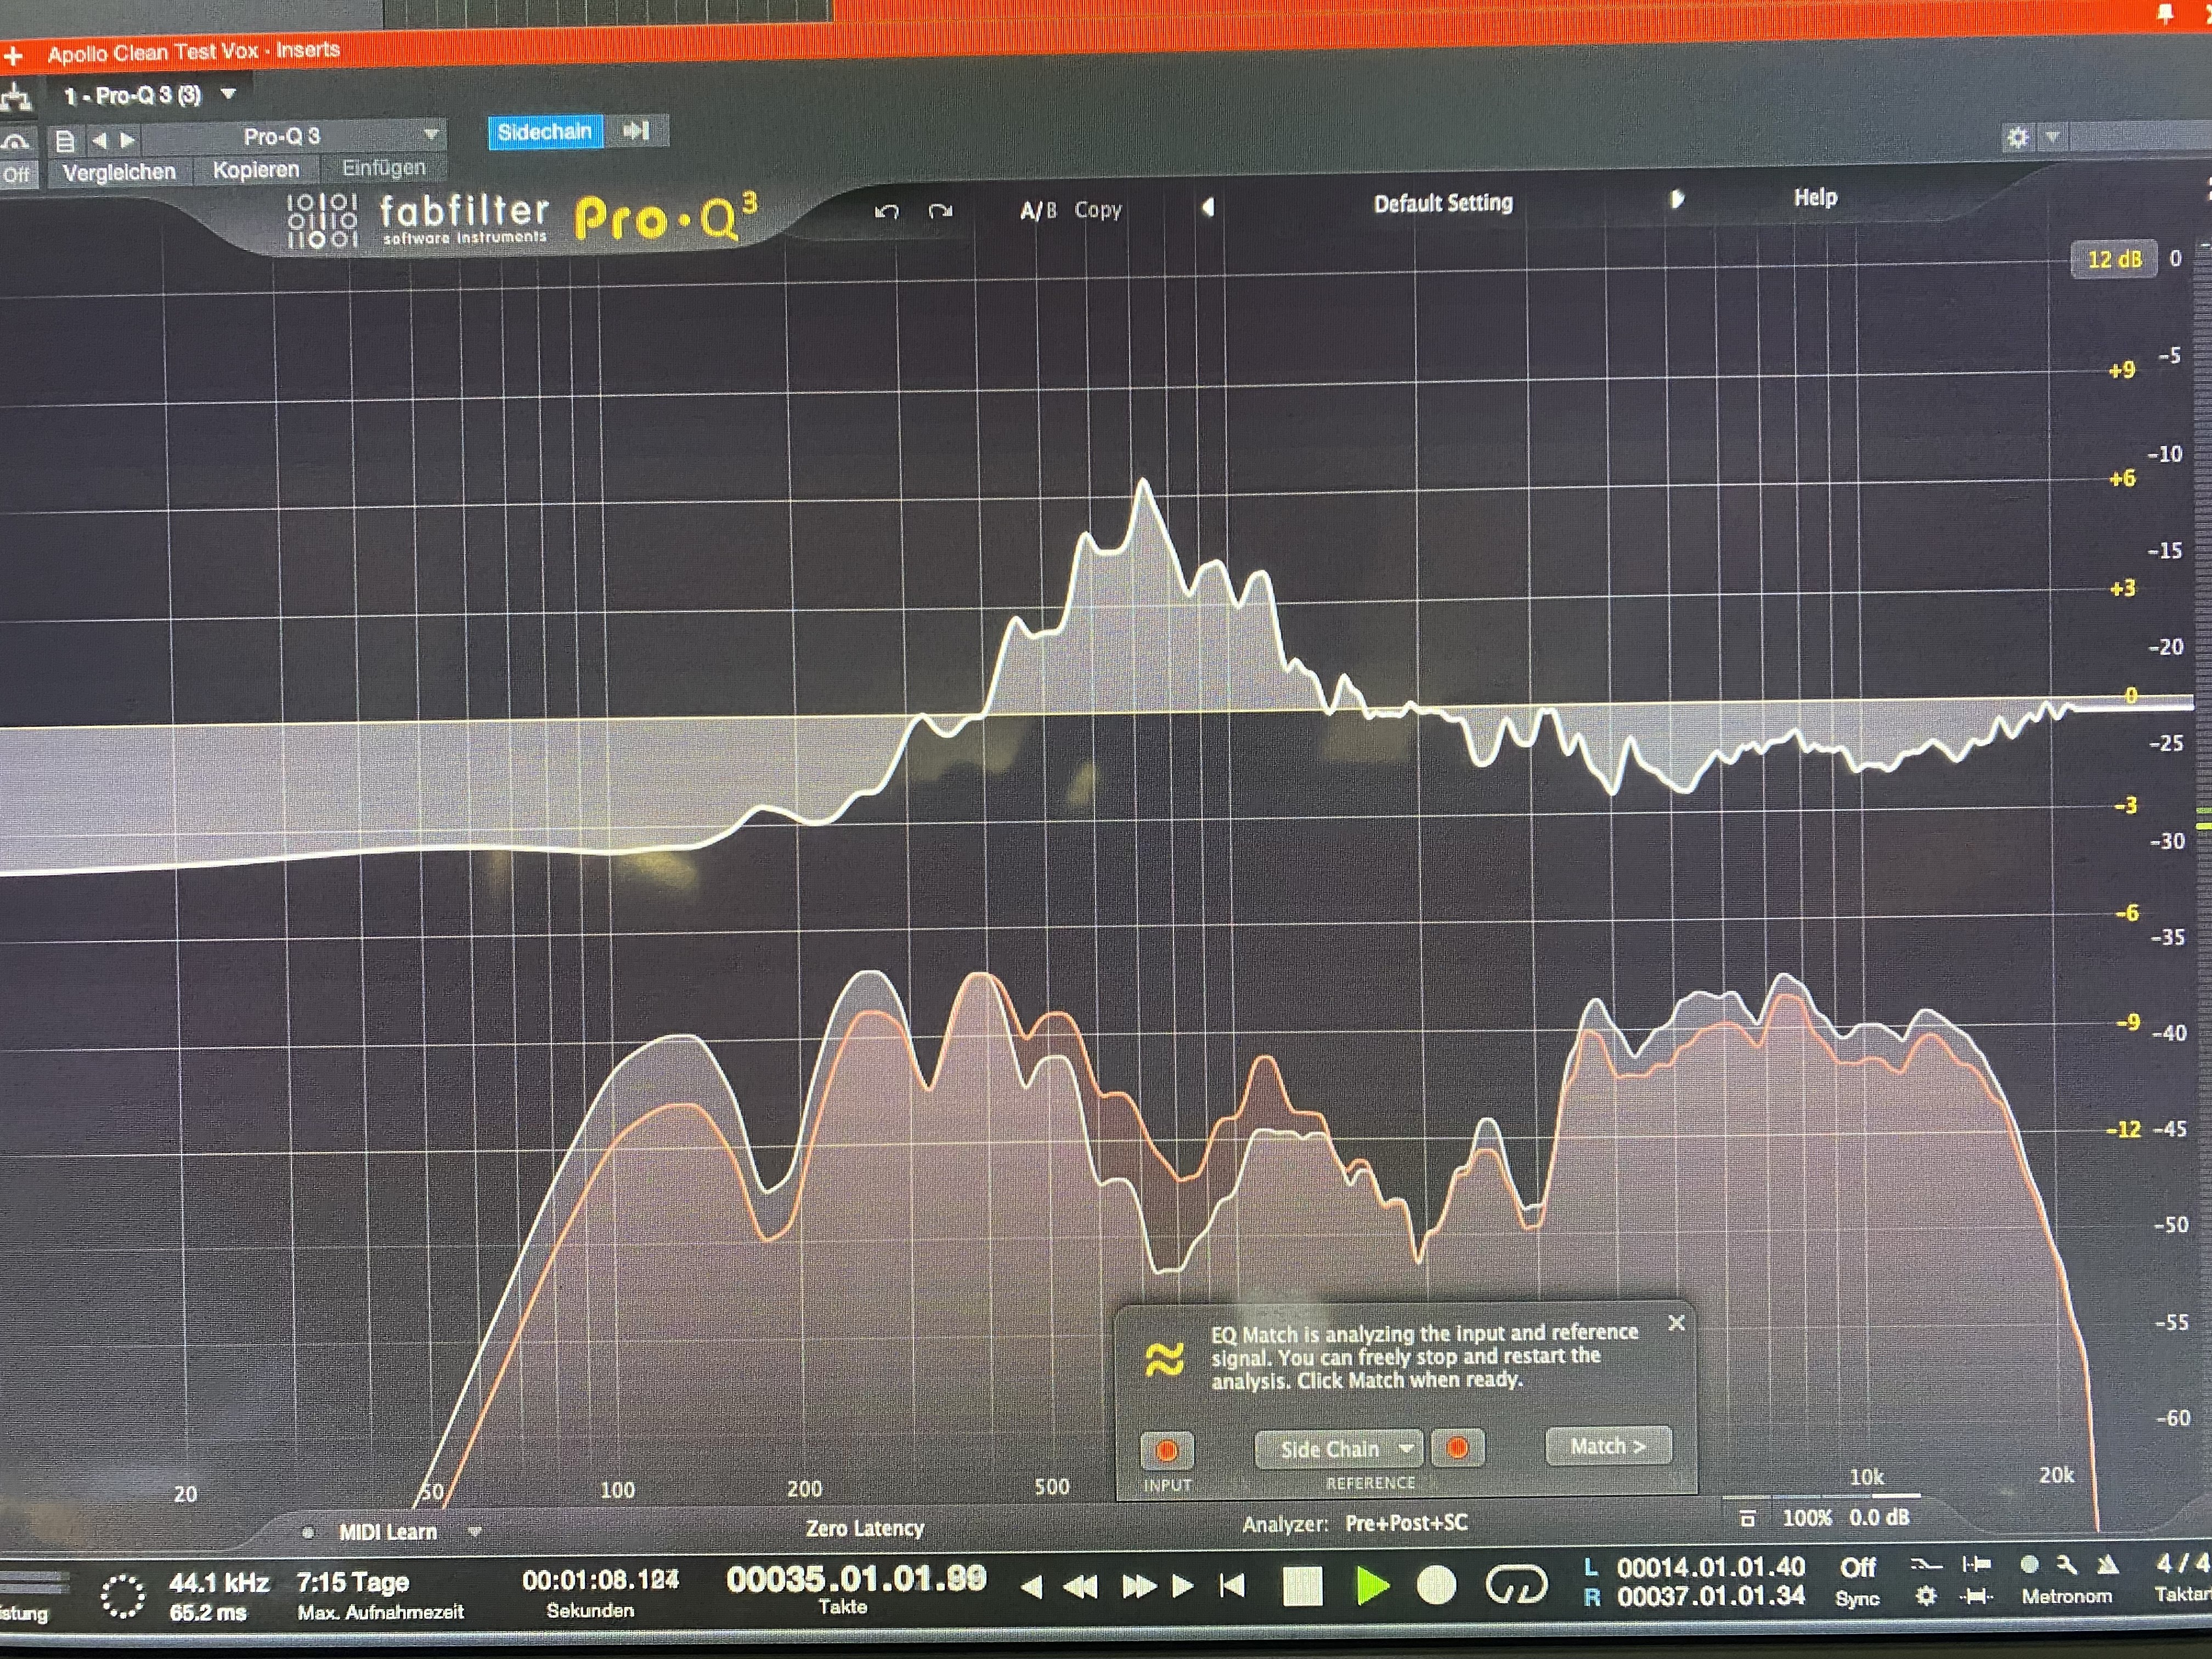Open the Help menu
Image resolution: width=2212 pixels, height=1659 pixels.
pos(1815,198)
